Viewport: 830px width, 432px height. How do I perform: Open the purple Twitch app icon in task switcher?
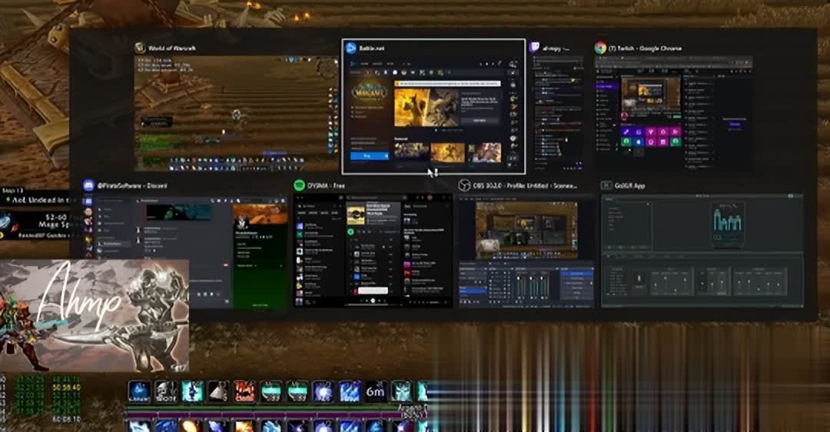coord(535,48)
